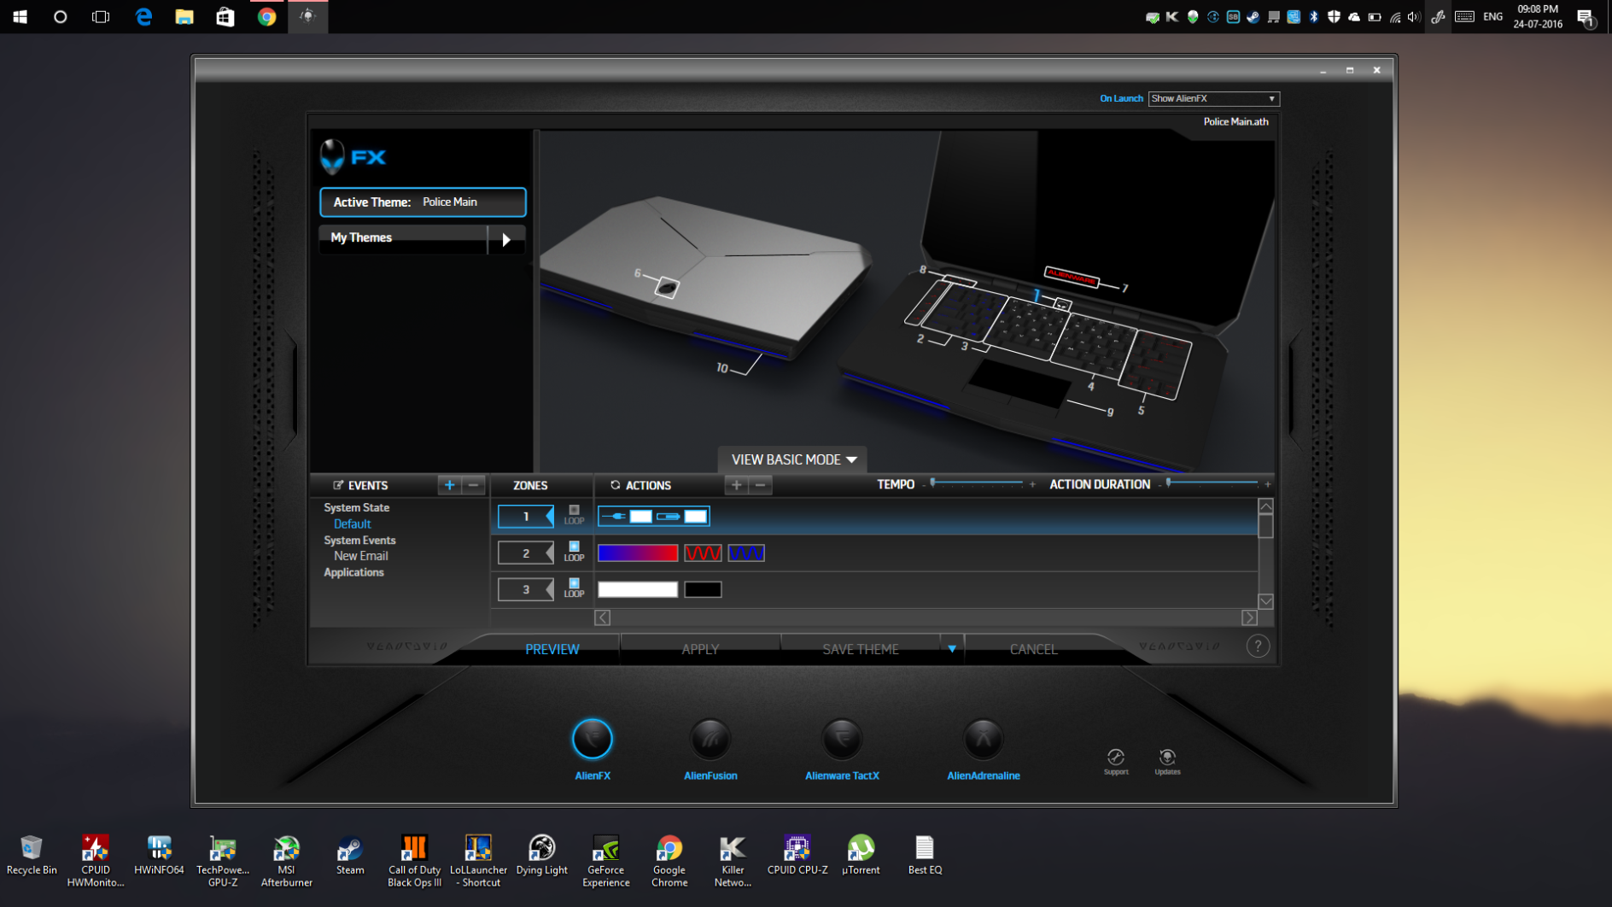Expand zone 2 selector arrow
The width and height of the screenshot is (1612, 907).
550,553
